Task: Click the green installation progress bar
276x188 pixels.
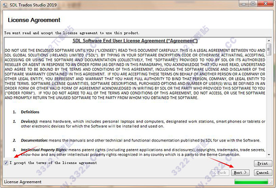Action: pos(251,182)
